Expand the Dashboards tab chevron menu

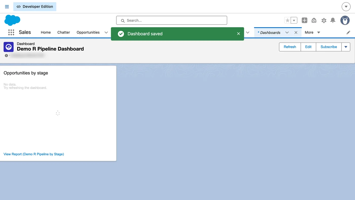tap(287, 33)
